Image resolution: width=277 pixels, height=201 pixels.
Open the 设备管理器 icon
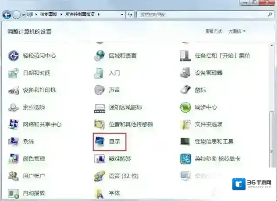tap(185, 73)
